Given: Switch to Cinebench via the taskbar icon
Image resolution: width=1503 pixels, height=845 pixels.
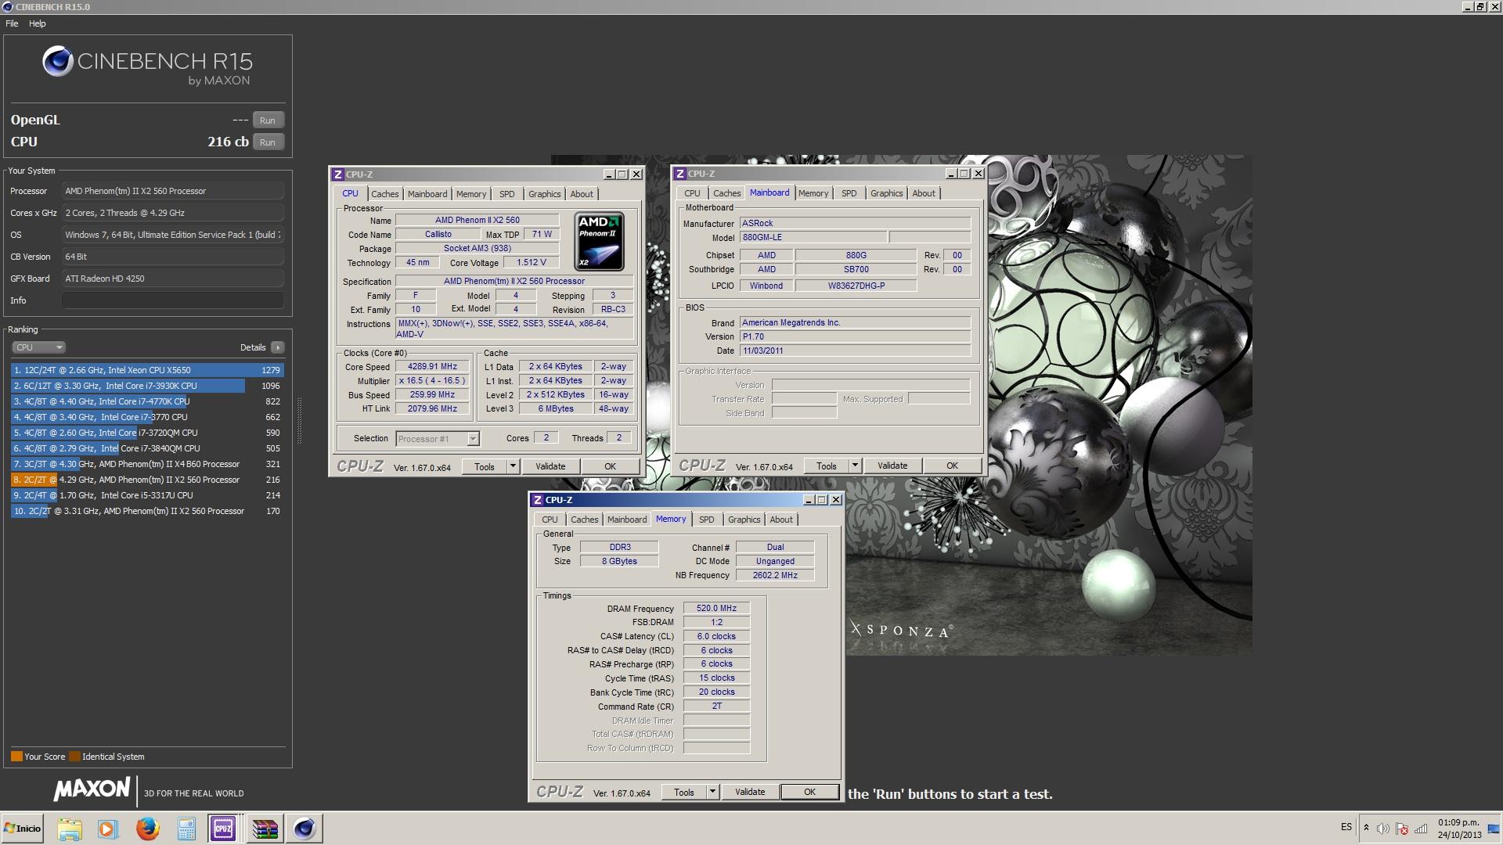Looking at the screenshot, I should (305, 829).
